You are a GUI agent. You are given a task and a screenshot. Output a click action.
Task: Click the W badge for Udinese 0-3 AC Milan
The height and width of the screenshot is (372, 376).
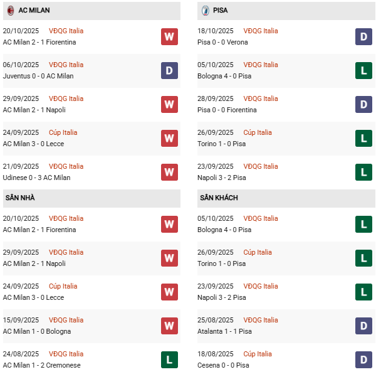pos(169,172)
